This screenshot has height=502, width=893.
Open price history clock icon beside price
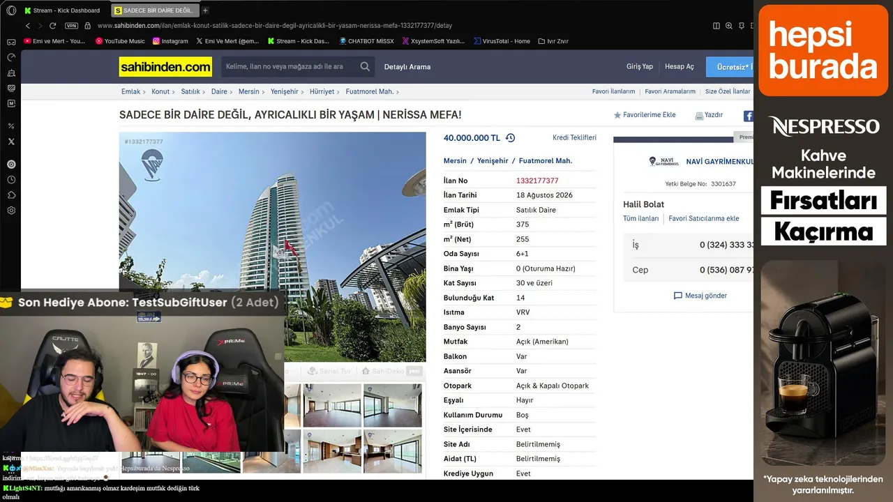point(510,138)
